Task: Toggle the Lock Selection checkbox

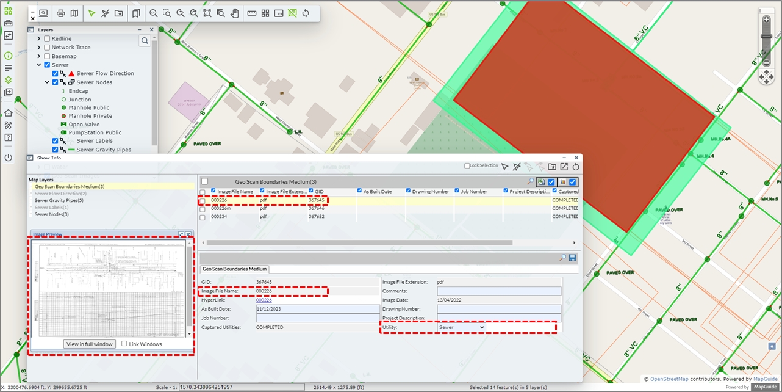Action: tap(467, 166)
